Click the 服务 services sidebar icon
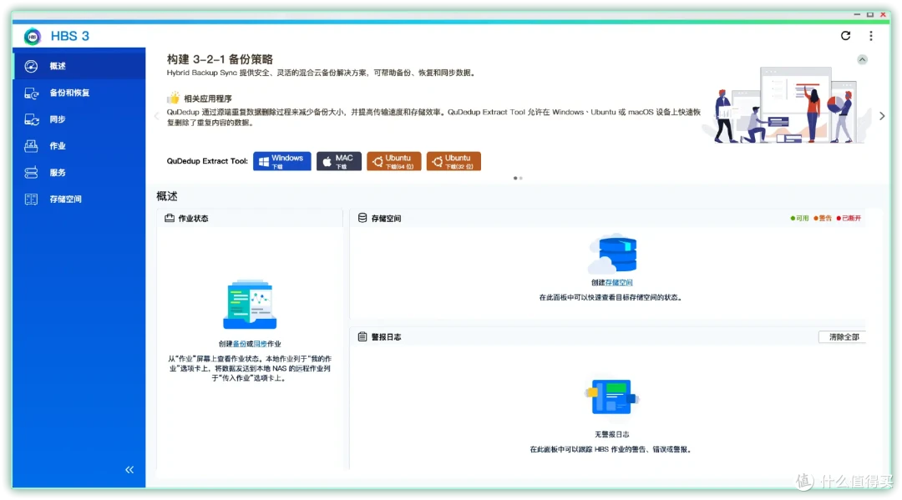 pos(31,172)
